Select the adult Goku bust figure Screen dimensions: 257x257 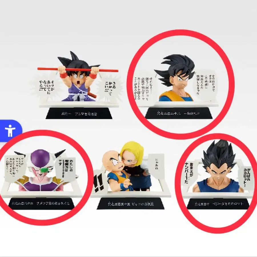click(x=176, y=78)
